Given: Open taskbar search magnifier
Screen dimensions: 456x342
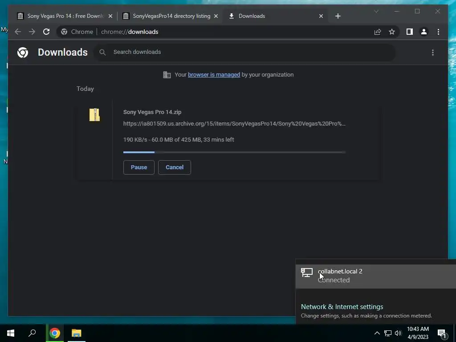Looking at the screenshot, I should [32, 333].
